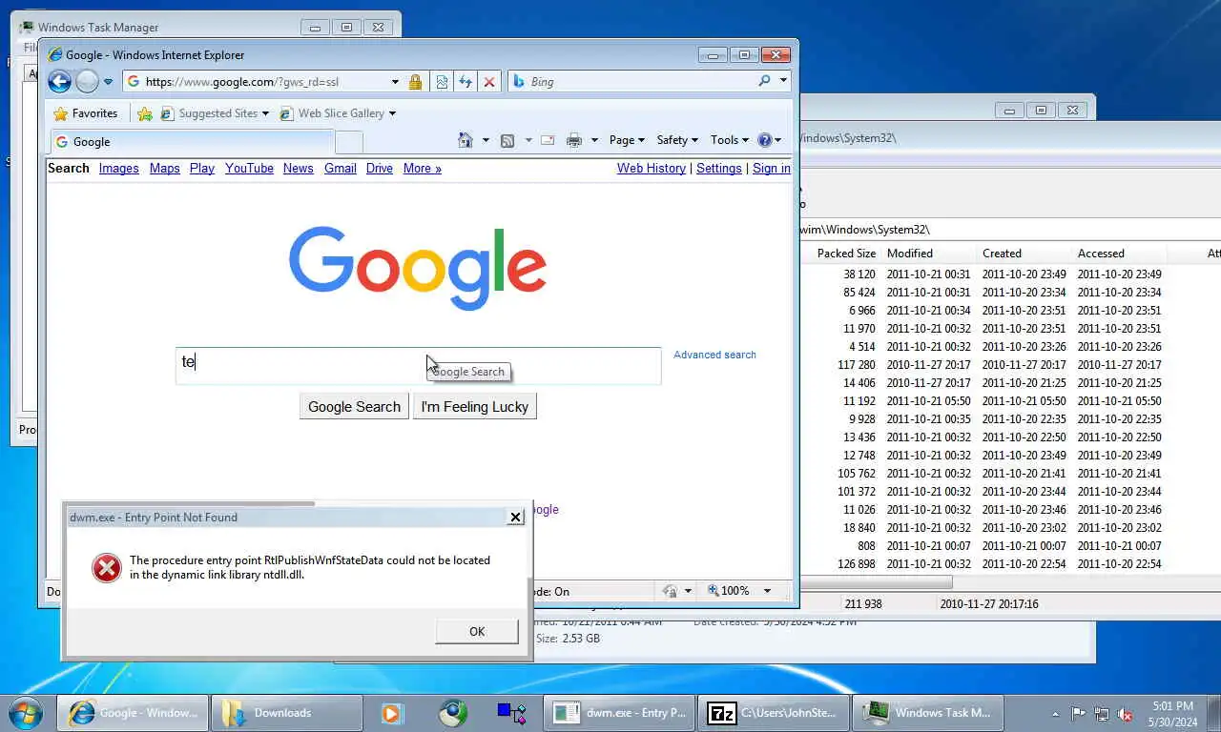Click the Print icon in the command bar
Screen dimensions: 1221x732
coord(574,140)
